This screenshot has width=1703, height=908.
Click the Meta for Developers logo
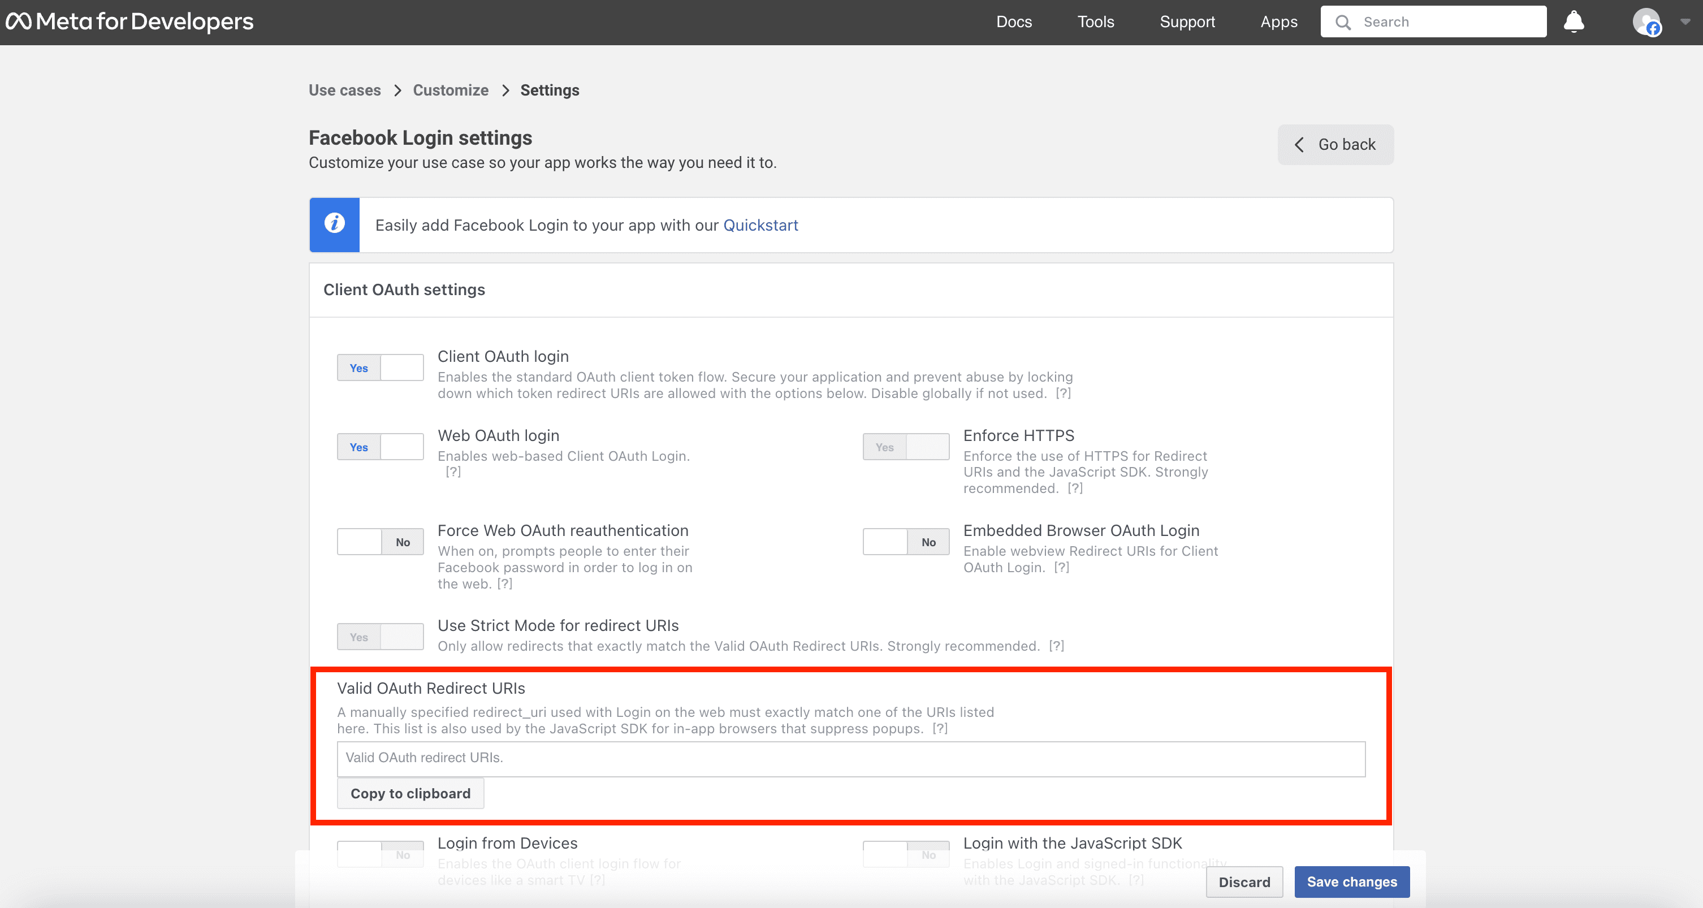[x=129, y=22]
